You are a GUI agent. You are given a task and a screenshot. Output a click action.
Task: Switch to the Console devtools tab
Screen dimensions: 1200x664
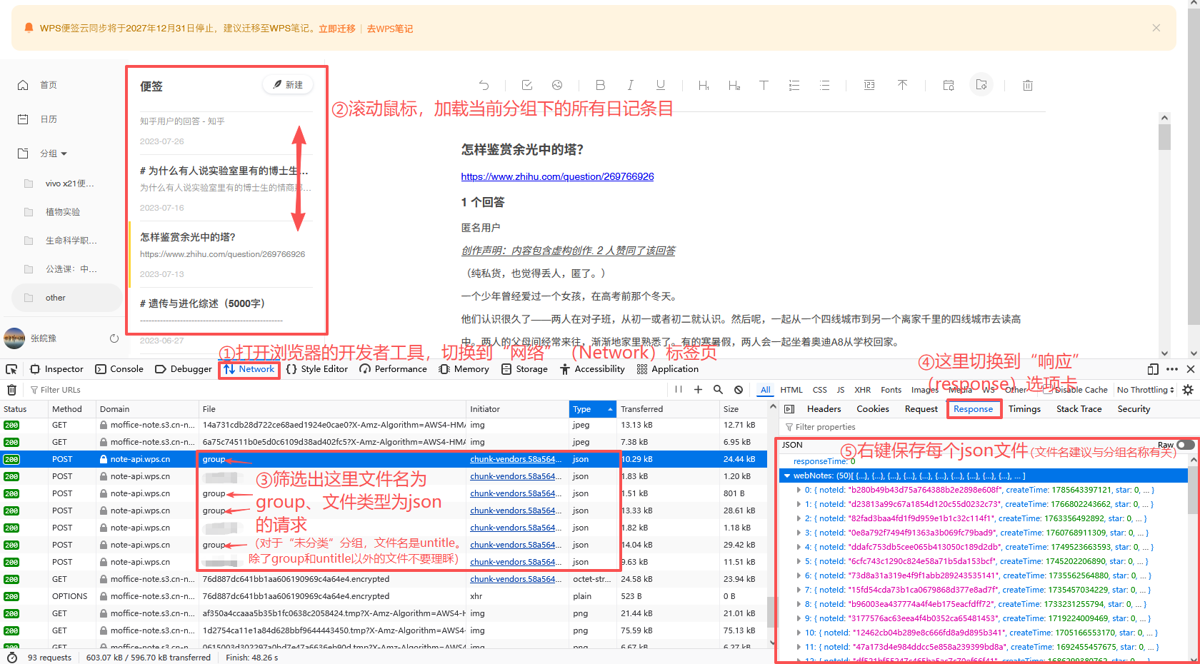[119, 369]
